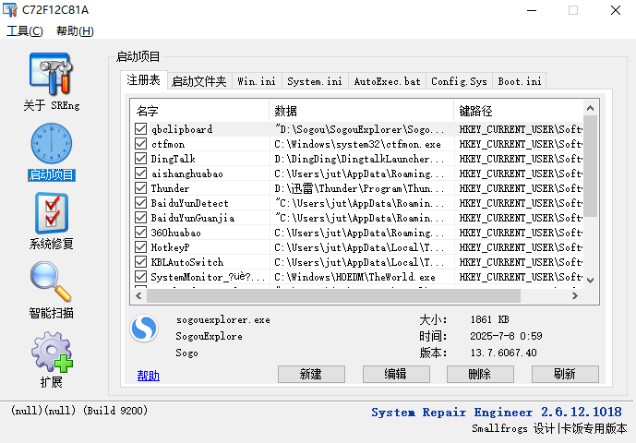This screenshot has height=443, width=636.
Task: Click the version value 13.7.6067.40
Action: coord(503,353)
